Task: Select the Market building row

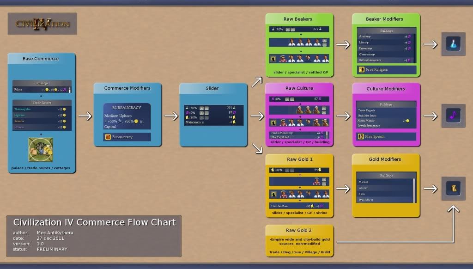Action: coord(385,182)
